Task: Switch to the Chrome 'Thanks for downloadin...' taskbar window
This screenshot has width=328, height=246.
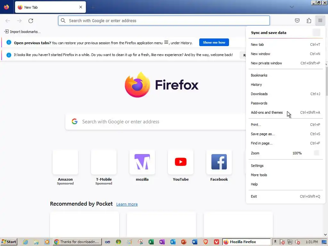Action: 77,242
